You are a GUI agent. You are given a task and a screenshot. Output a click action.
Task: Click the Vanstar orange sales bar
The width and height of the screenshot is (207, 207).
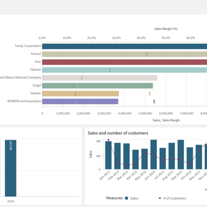tap(81, 94)
